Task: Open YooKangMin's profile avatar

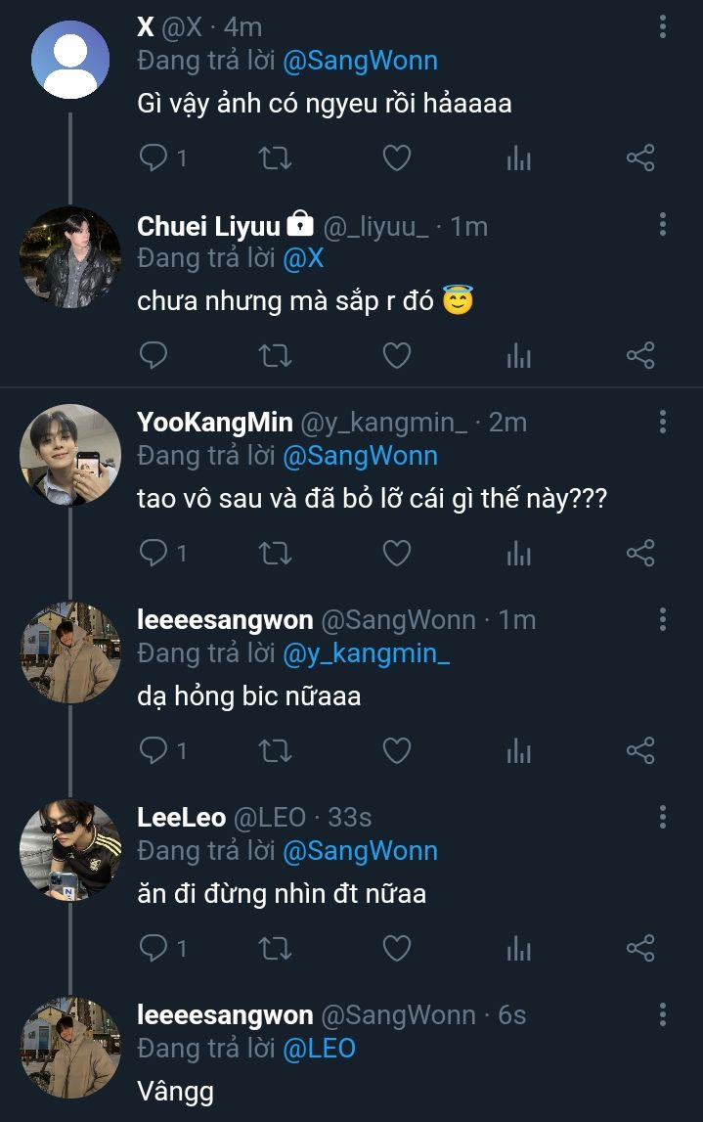Action: click(70, 454)
